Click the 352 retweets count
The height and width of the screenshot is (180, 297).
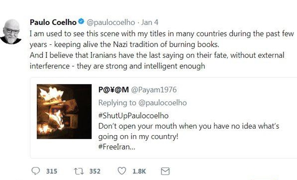point(95,172)
